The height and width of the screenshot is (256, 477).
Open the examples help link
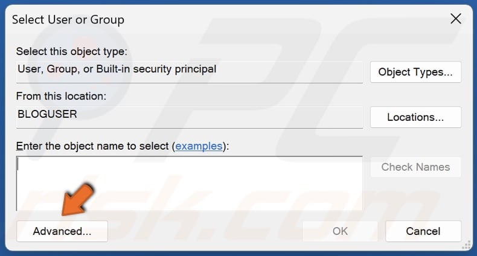(x=197, y=146)
